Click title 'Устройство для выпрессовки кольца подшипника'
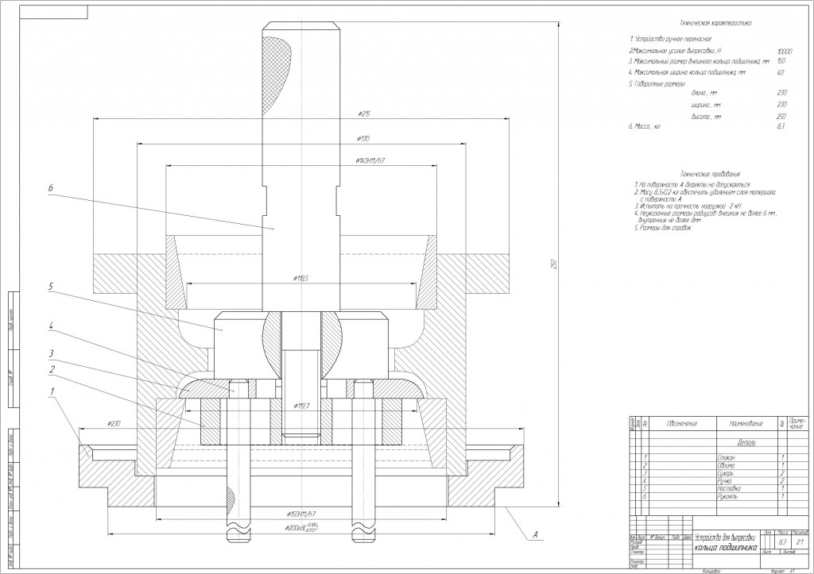 [727, 541]
